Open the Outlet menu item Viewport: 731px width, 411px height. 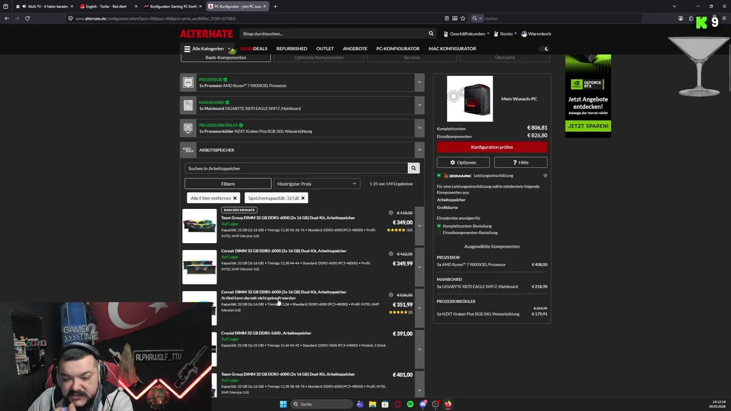325,49
